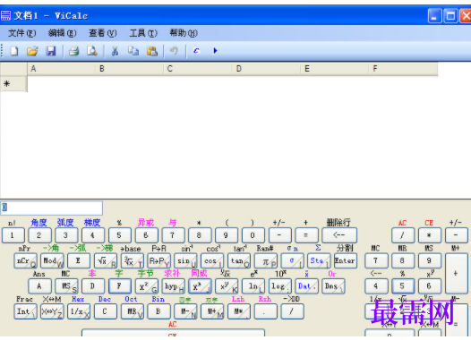The height and width of the screenshot is (340, 471).
Task: Click the hyp key
Action: (174, 286)
